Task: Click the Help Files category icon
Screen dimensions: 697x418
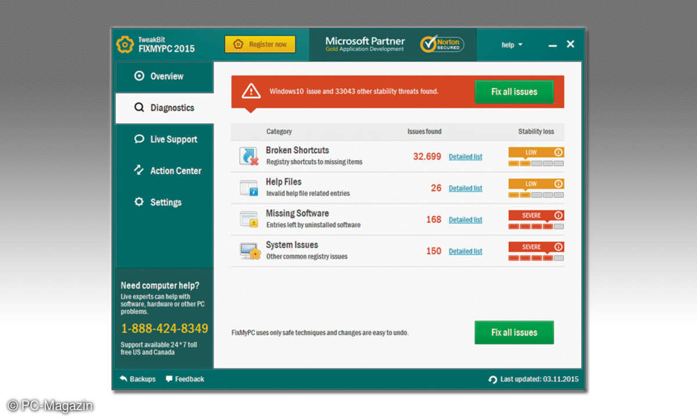Action: [x=249, y=188]
